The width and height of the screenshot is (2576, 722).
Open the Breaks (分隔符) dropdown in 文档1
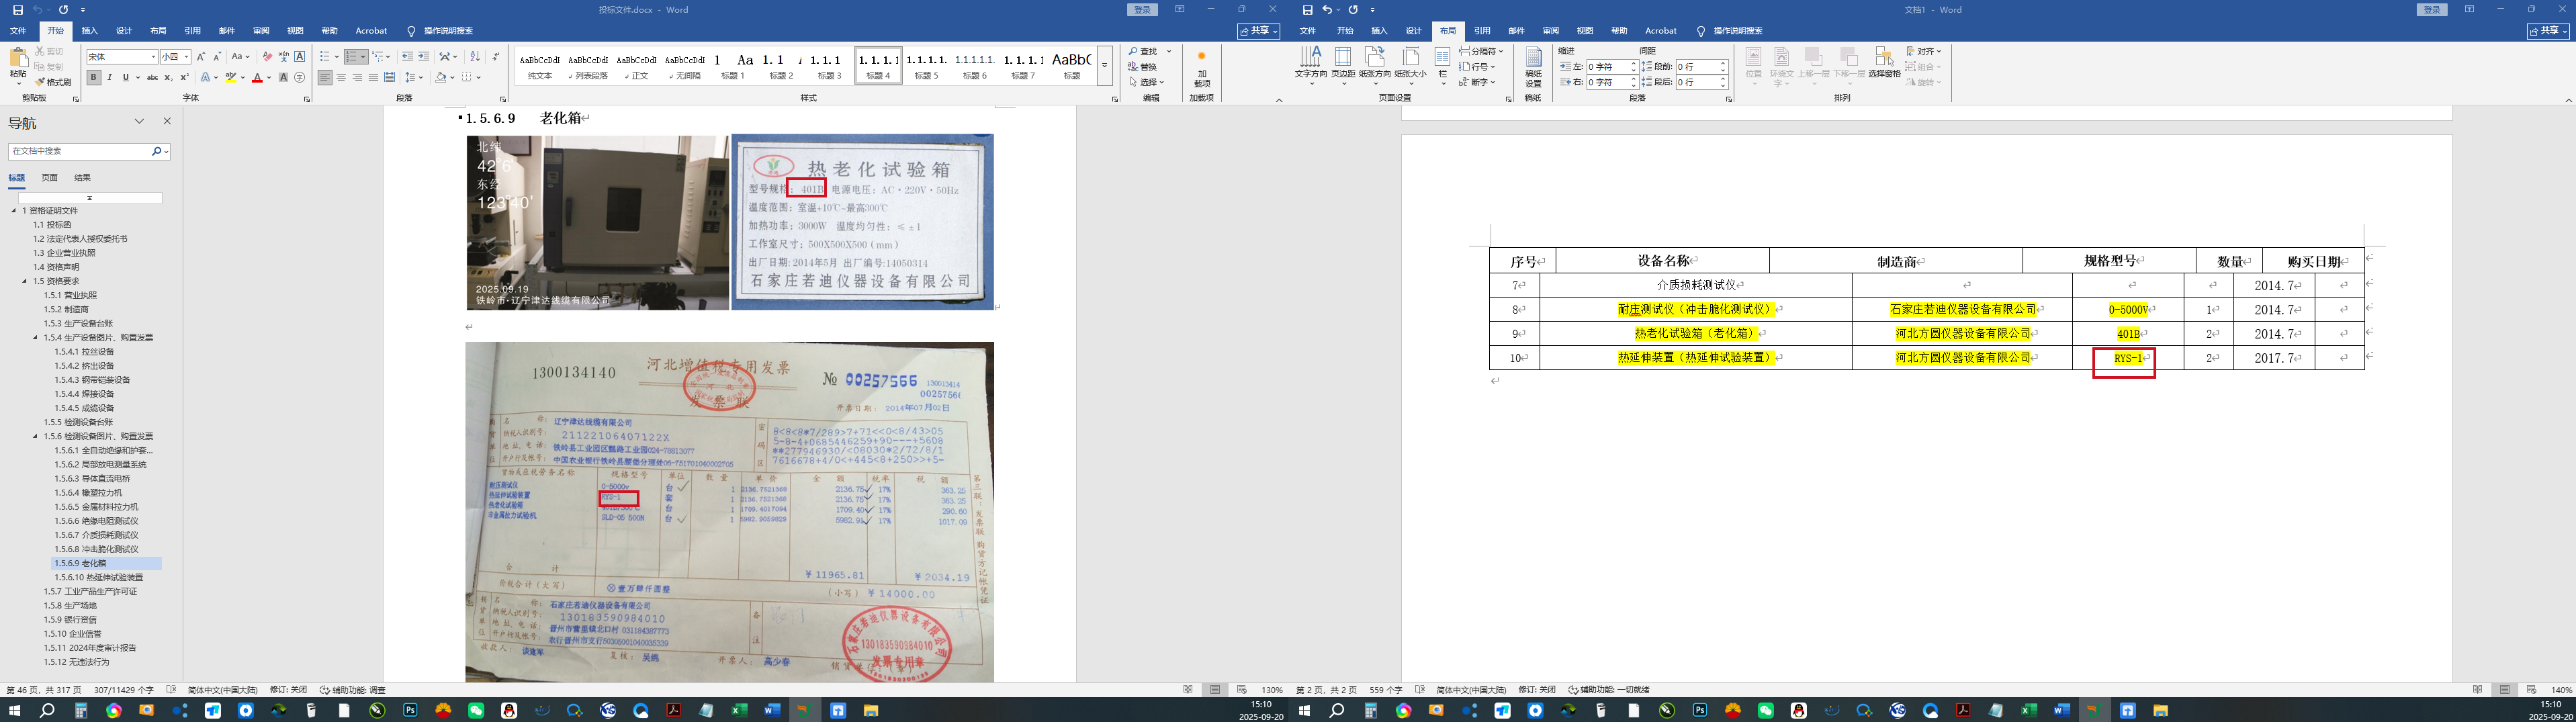[x=1481, y=51]
